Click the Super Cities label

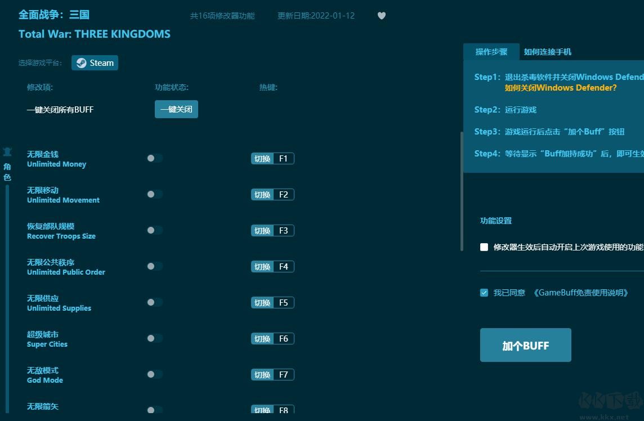pyautogui.click(x=47, y=344)
